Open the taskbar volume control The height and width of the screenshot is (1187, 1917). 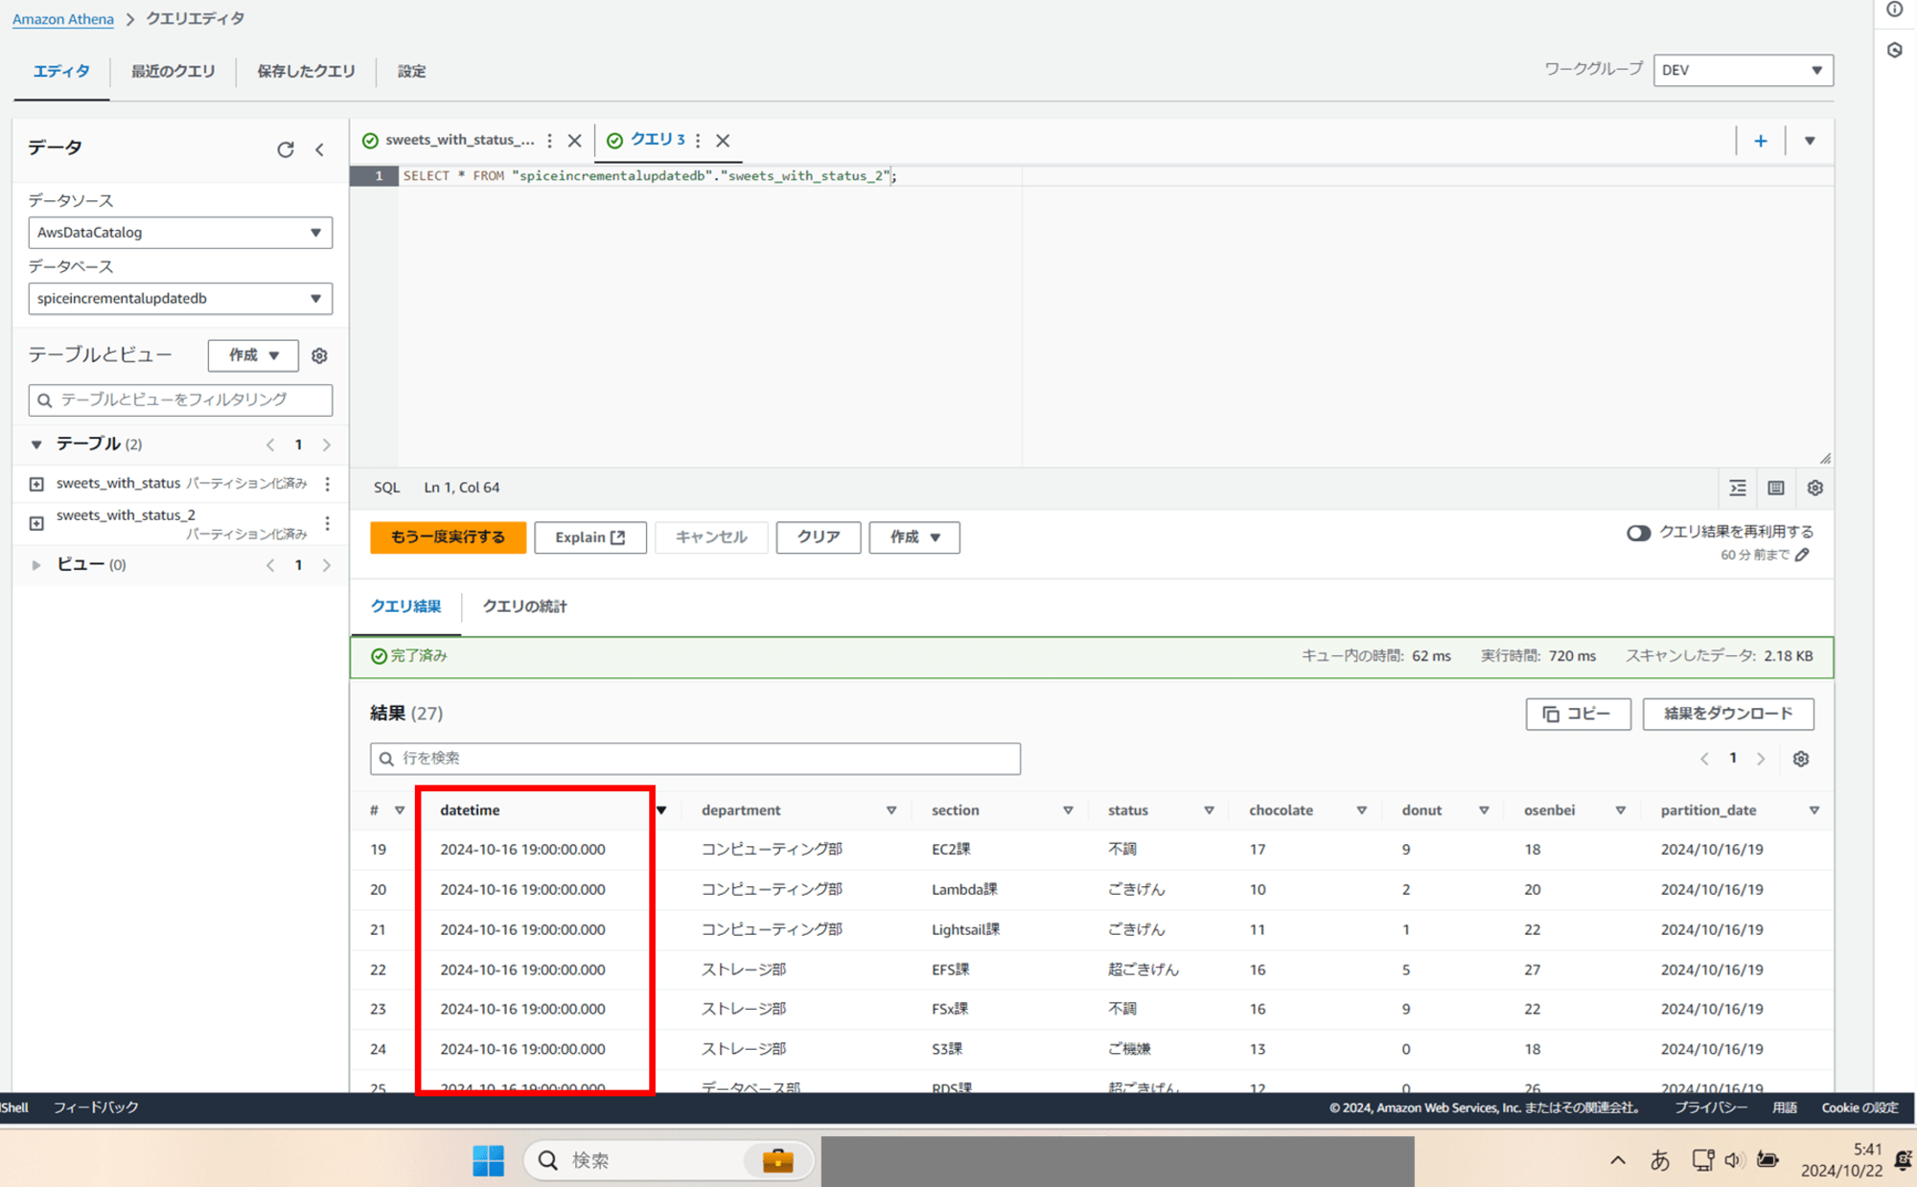[x=1733, y=1160]
